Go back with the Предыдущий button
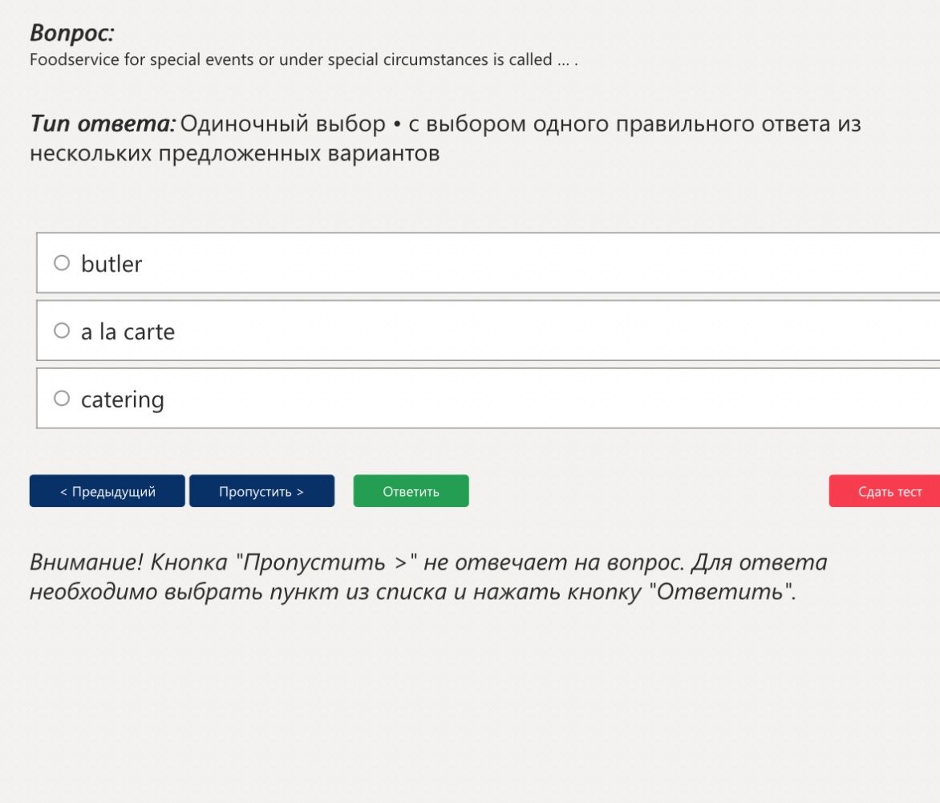940x803 pixels. (107, 491)
